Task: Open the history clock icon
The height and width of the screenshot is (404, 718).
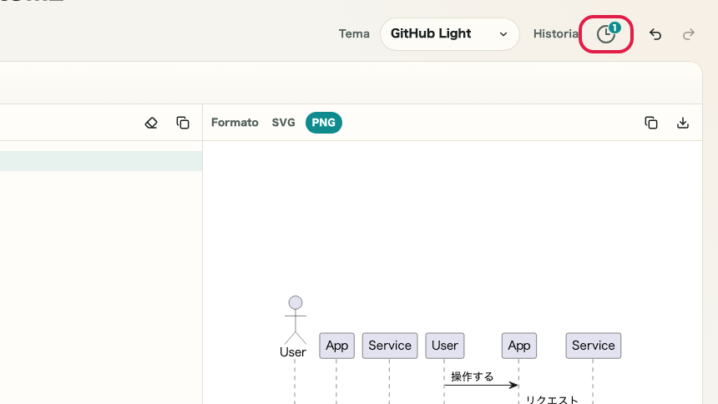Action: coord(606,34)
